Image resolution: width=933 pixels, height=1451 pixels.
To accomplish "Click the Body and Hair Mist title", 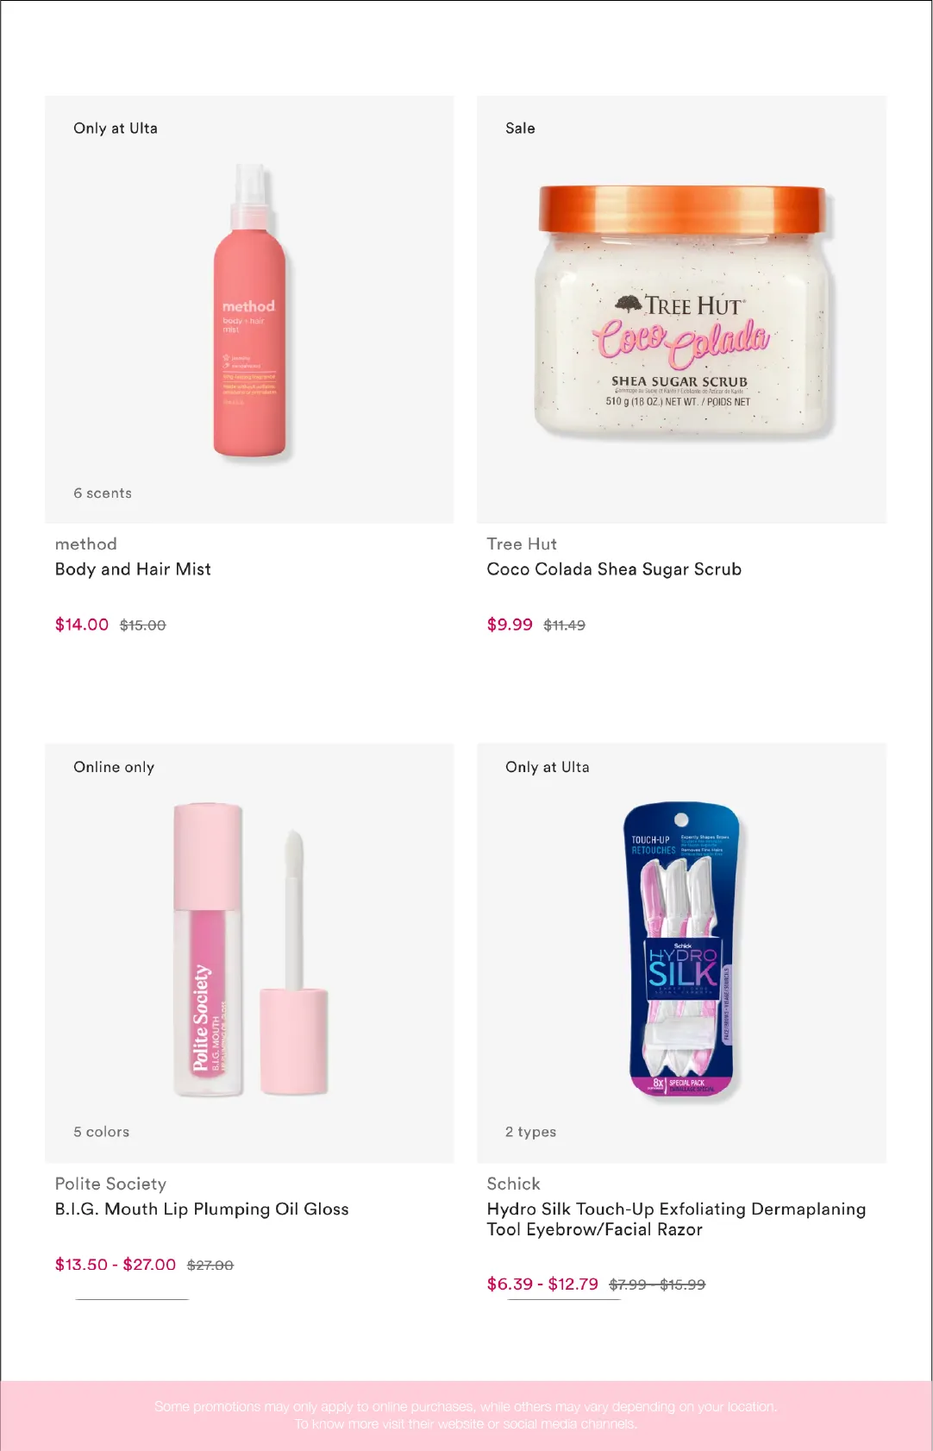I will (133, 569).
